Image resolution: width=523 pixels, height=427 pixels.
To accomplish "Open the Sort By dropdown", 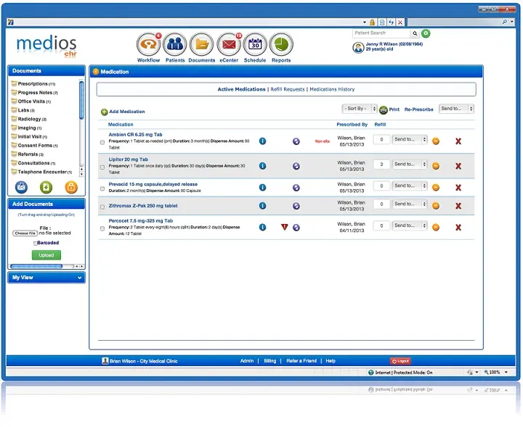I will pos(360,109).
